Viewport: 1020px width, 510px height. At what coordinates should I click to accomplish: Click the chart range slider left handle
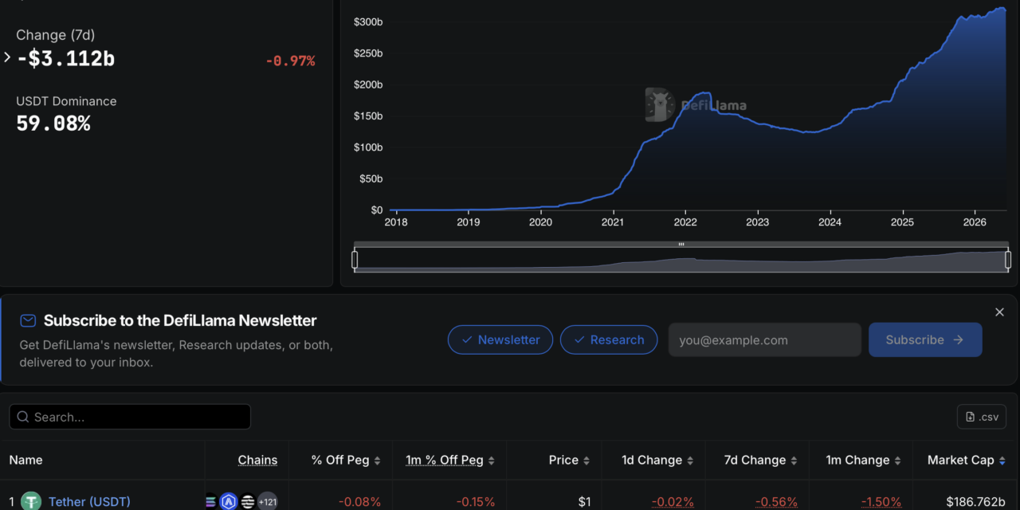click(x=355, y=260)
